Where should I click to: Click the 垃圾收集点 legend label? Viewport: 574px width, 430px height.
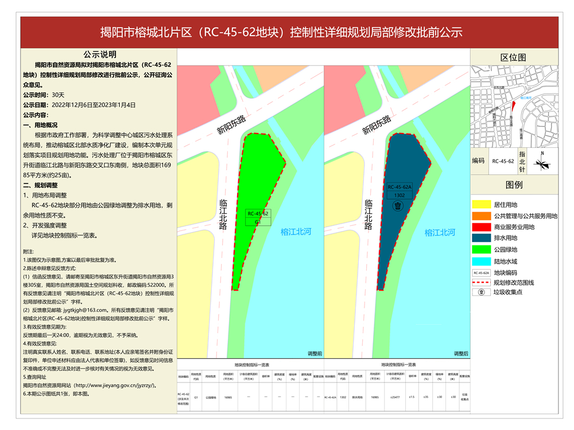coord(508,292)
